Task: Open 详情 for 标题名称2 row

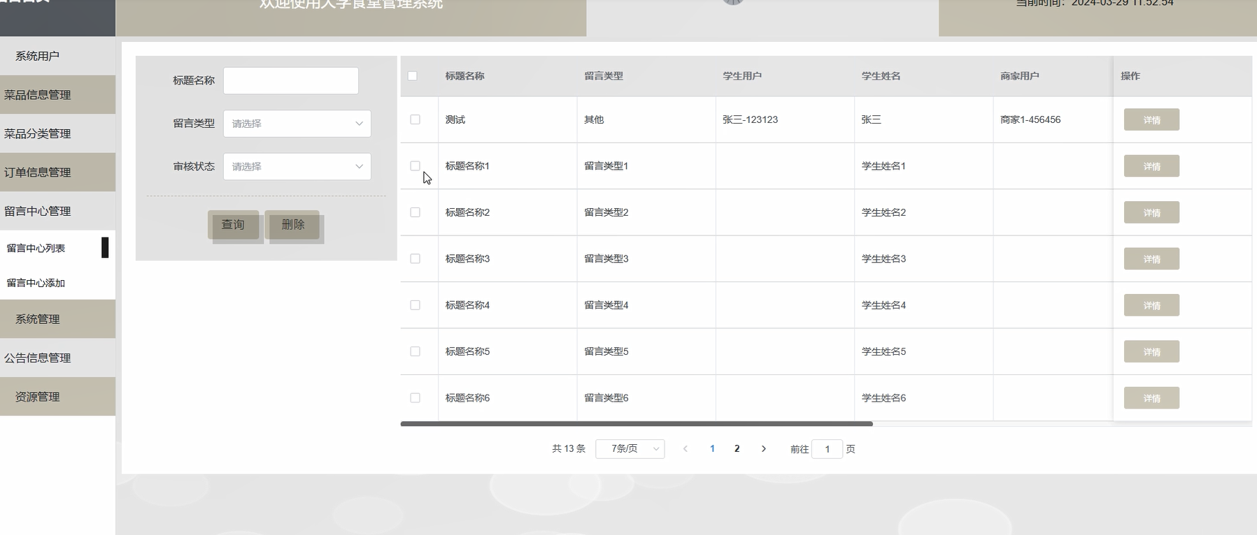Action: [x=1151, y=212]
